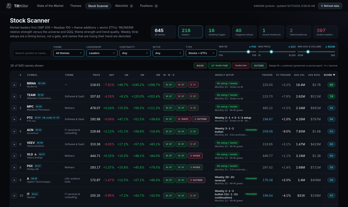This screenshot has width=348, height=207.
Task: Click the Refresh data button
Action: [x=330, y=6]
